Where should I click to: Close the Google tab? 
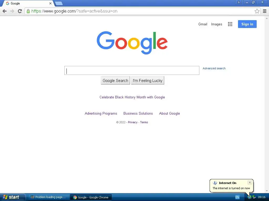(50, 3)
